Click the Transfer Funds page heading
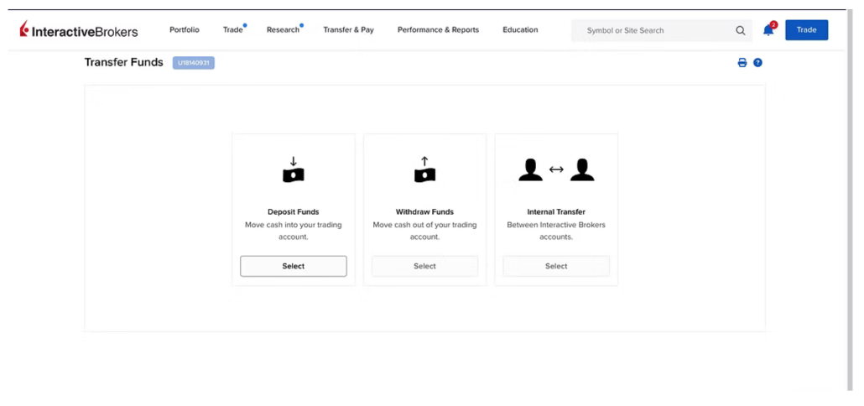864x406 pixels. click(x=124, y=62)
